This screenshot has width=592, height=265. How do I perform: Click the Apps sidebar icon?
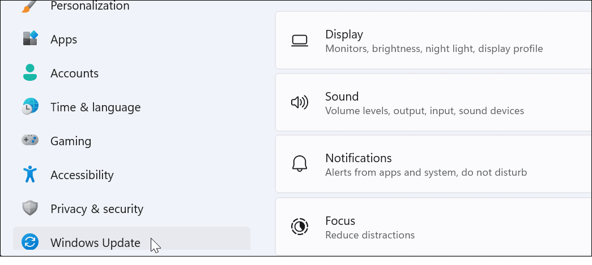(30, 39)
